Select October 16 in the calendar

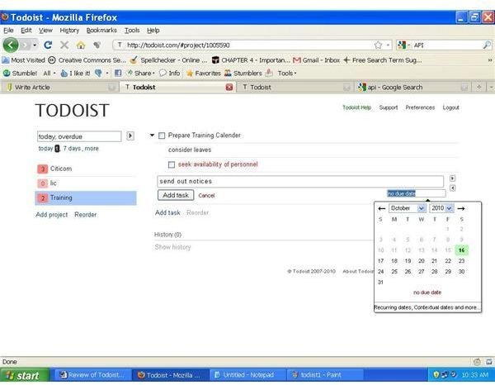(461, 250)
